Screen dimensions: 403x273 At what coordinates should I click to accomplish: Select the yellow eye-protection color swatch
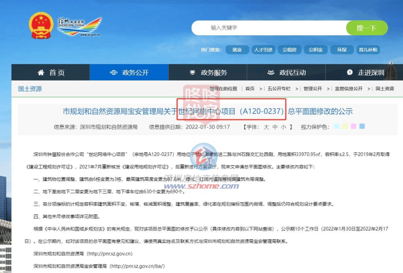[x=345, y=127]
